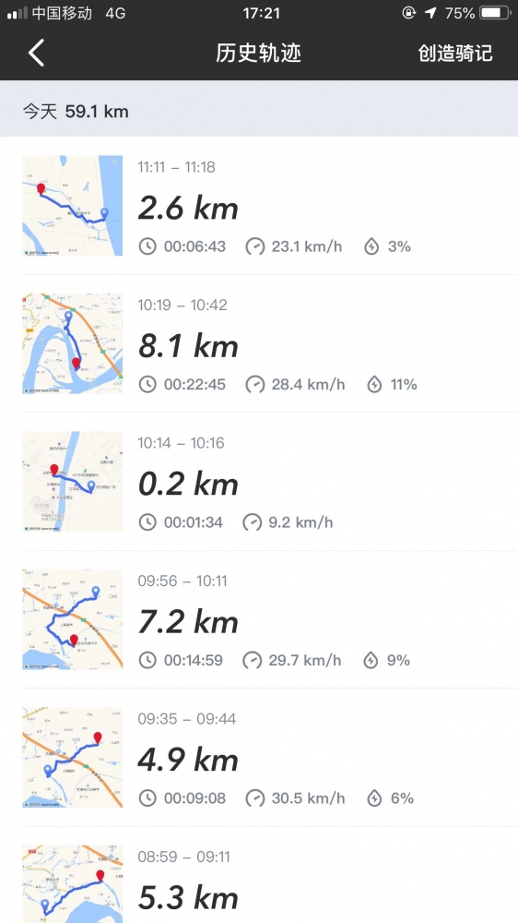This screenshot has height=923, width=518.
Task: Open the 5.3 km route map thumbnail
Action: point(72,884)
